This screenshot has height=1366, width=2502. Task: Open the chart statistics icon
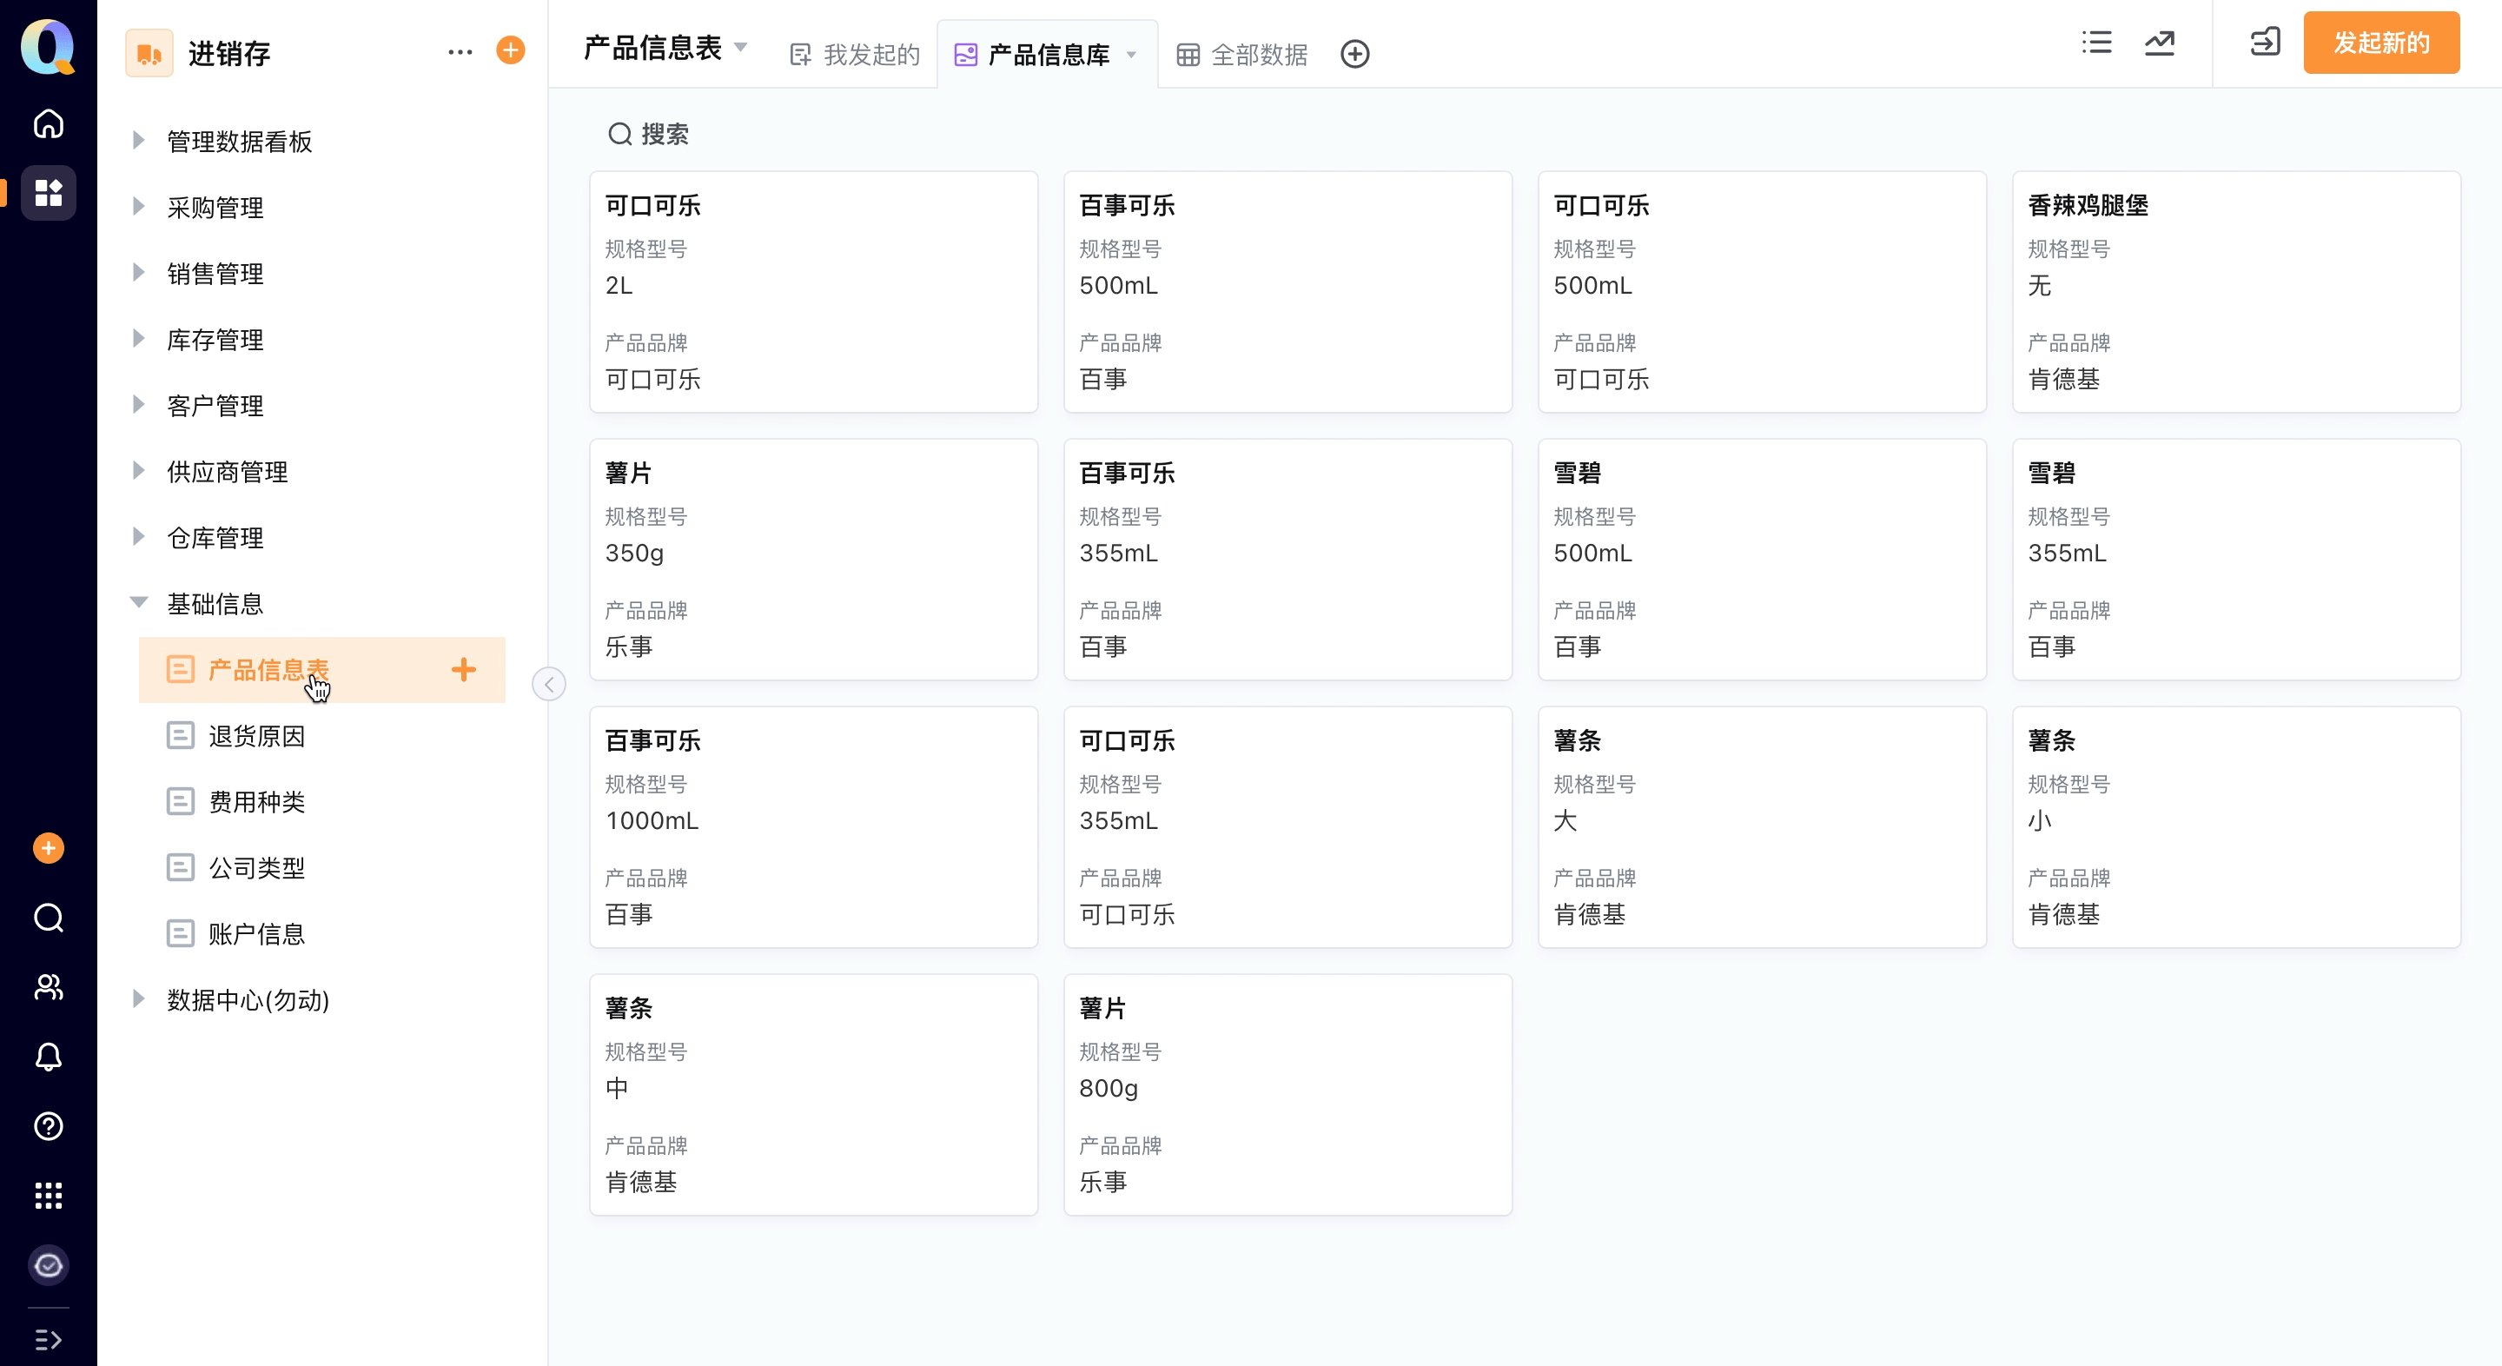[2159, 42]
